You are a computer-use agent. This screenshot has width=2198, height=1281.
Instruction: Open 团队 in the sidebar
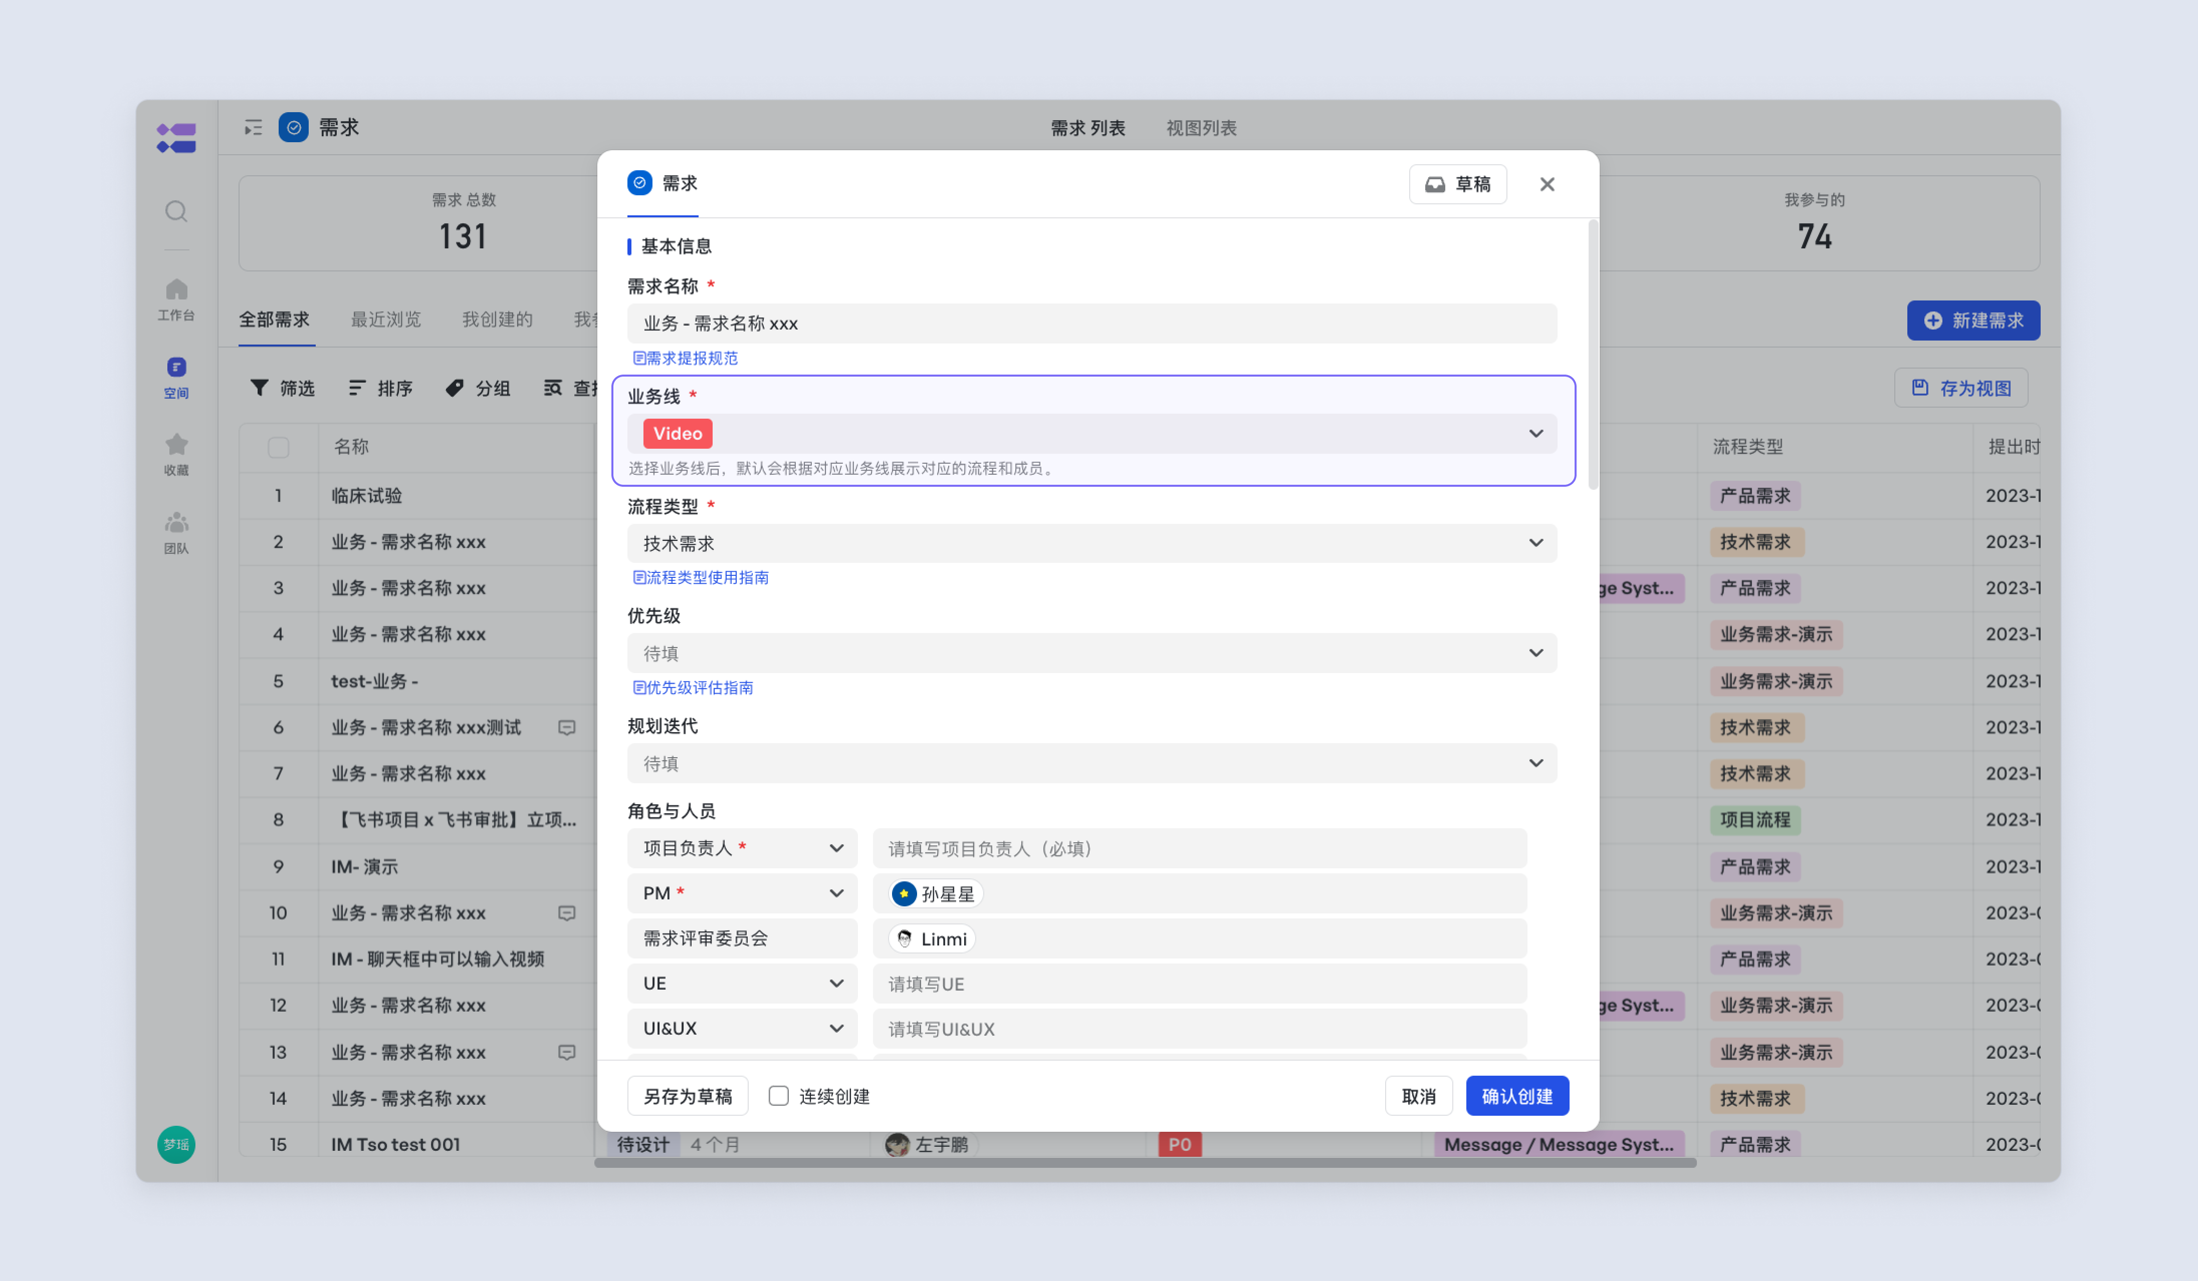176,532
